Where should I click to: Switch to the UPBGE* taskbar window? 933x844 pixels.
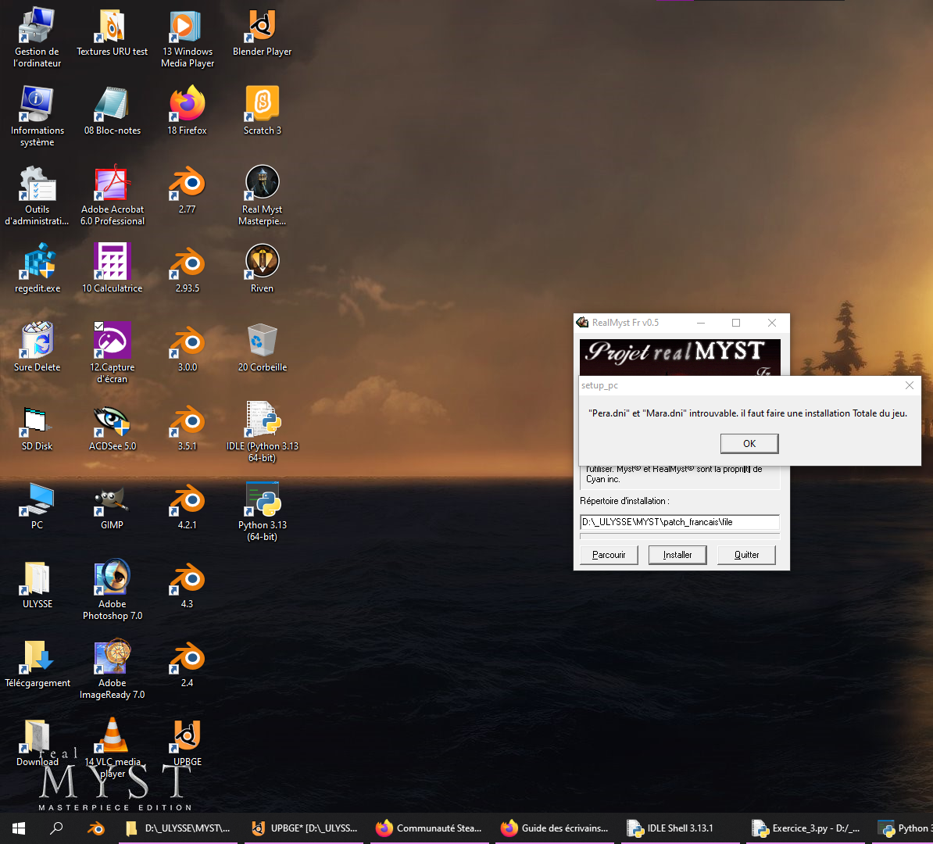coord(304,828)
